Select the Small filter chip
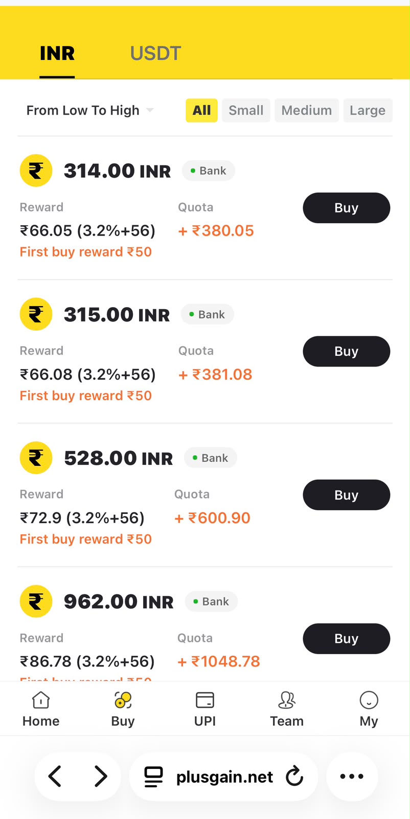 pos(246,110)
